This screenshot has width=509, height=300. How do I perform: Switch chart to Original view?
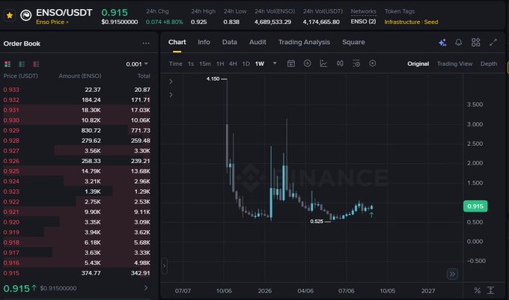coord(418,64)
